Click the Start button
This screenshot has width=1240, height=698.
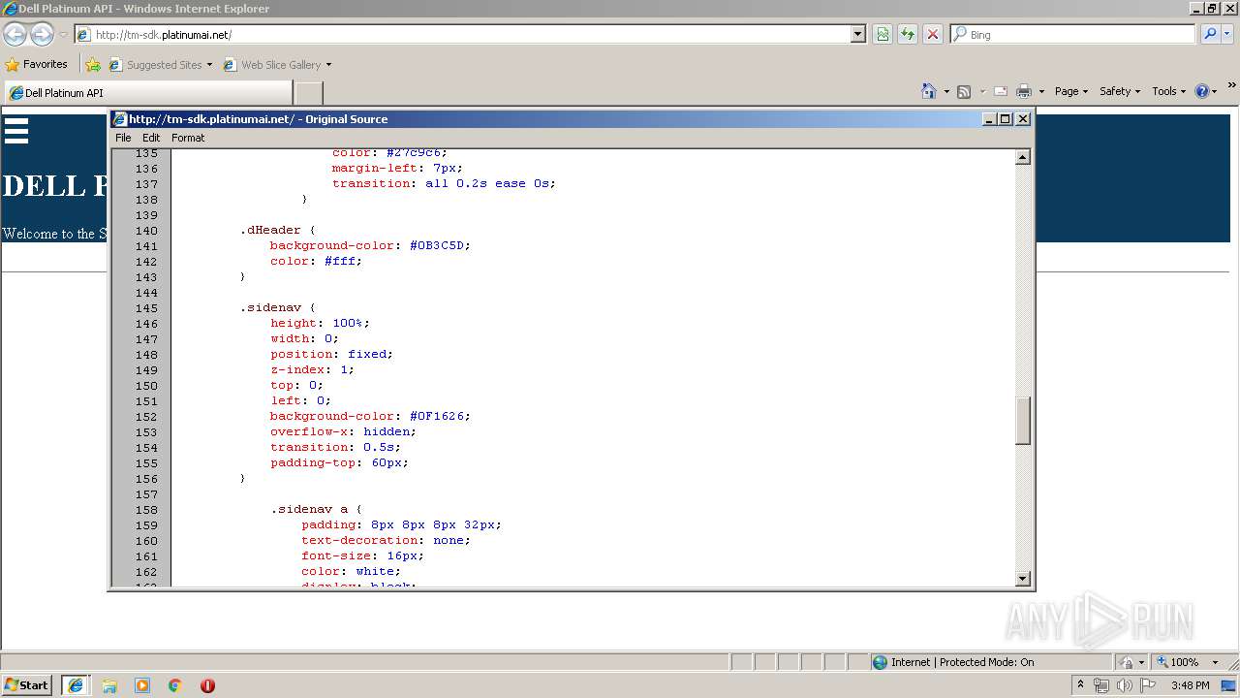coord(27,685)
